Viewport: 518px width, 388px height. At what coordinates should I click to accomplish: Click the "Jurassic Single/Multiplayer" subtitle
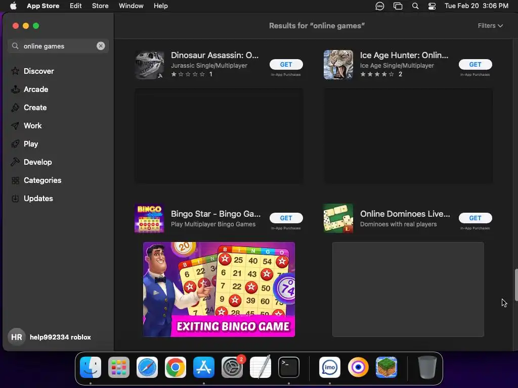tap(209, 65)
